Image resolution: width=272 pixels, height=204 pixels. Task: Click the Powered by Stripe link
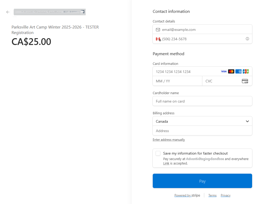coord(187,195)
